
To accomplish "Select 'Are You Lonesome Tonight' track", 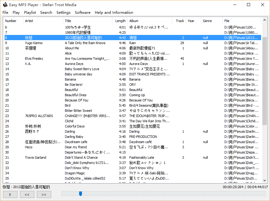I will click(x=87, y=59).
